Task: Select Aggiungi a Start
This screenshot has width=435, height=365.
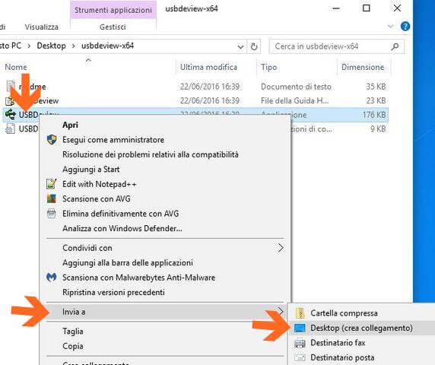Action: tap(91, 169)
